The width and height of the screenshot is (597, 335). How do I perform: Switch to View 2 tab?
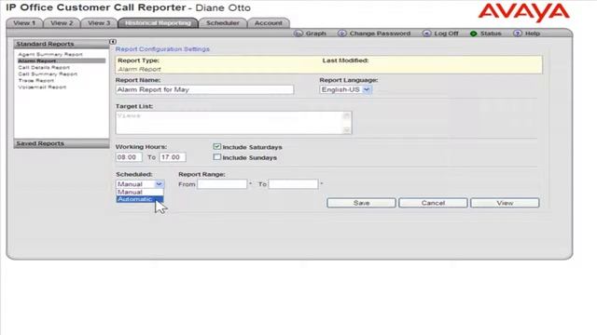click(62, 23)
